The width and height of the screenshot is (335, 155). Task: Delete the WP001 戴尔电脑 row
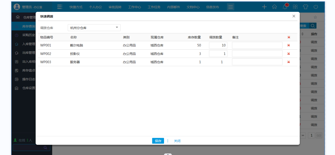coord(289,45)
